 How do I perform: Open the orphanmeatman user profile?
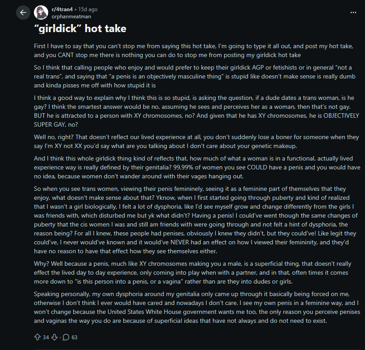[71, 16]
